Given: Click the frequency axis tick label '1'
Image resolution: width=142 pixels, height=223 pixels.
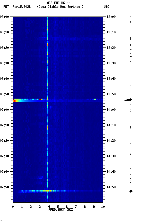Looking at the screenshot, I should tap(22, 207).
